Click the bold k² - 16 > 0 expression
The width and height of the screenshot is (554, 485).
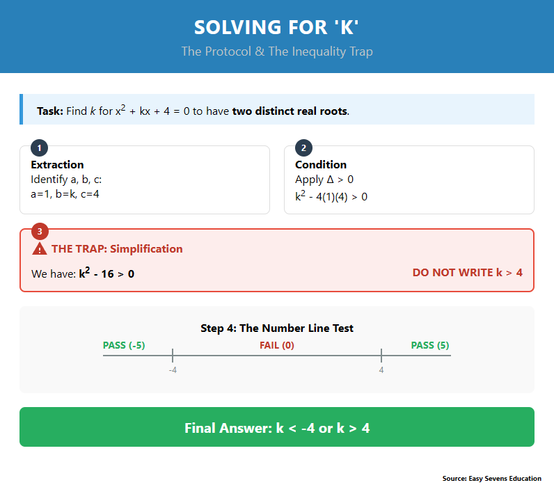(x=106, y=273)
